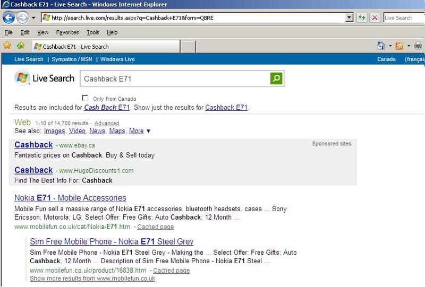Screen dimensions: 425x287
Task: Open the Help menu
Action: pyautogui.click(x=112, y=32)
